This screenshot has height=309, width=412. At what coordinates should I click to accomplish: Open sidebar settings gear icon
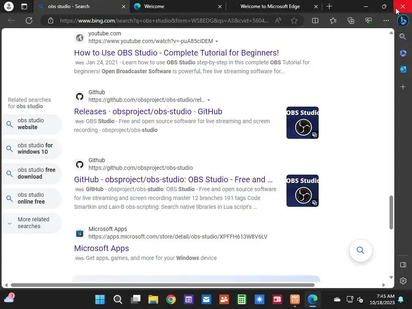403,281
